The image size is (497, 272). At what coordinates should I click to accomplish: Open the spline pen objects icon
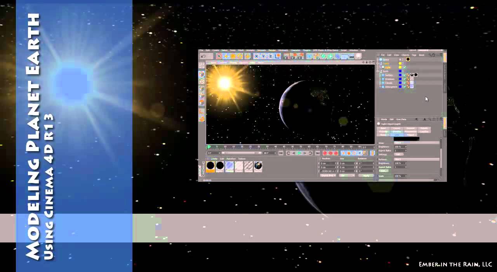(316, 56)
